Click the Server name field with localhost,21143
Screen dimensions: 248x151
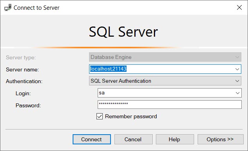click(x=165, y=69)
